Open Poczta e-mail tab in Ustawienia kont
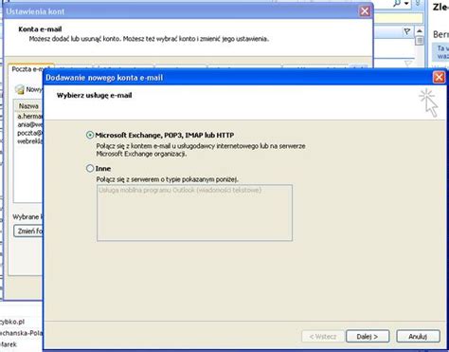 (27, 69)
